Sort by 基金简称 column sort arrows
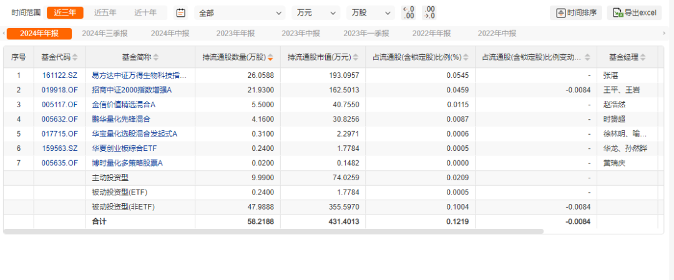 pos(155,57)
